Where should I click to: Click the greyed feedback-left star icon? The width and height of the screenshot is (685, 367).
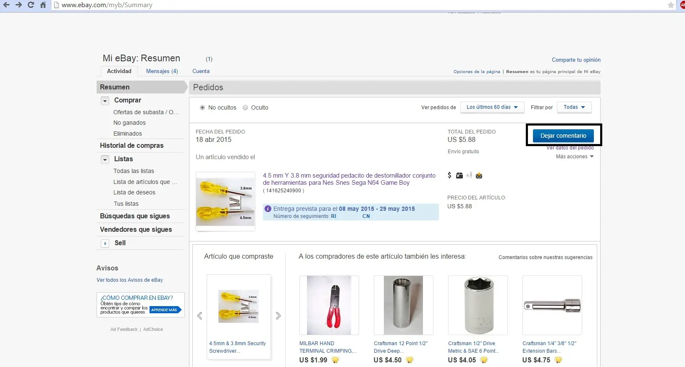pos(469,175)
